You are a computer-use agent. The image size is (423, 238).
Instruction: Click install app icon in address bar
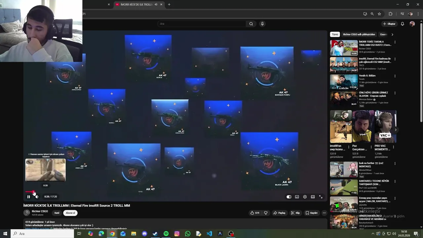pyautogui.click(x=365, y=14)
